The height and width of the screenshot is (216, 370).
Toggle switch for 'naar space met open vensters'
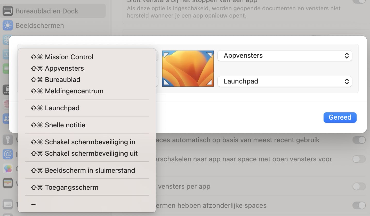tap(359, 159)
